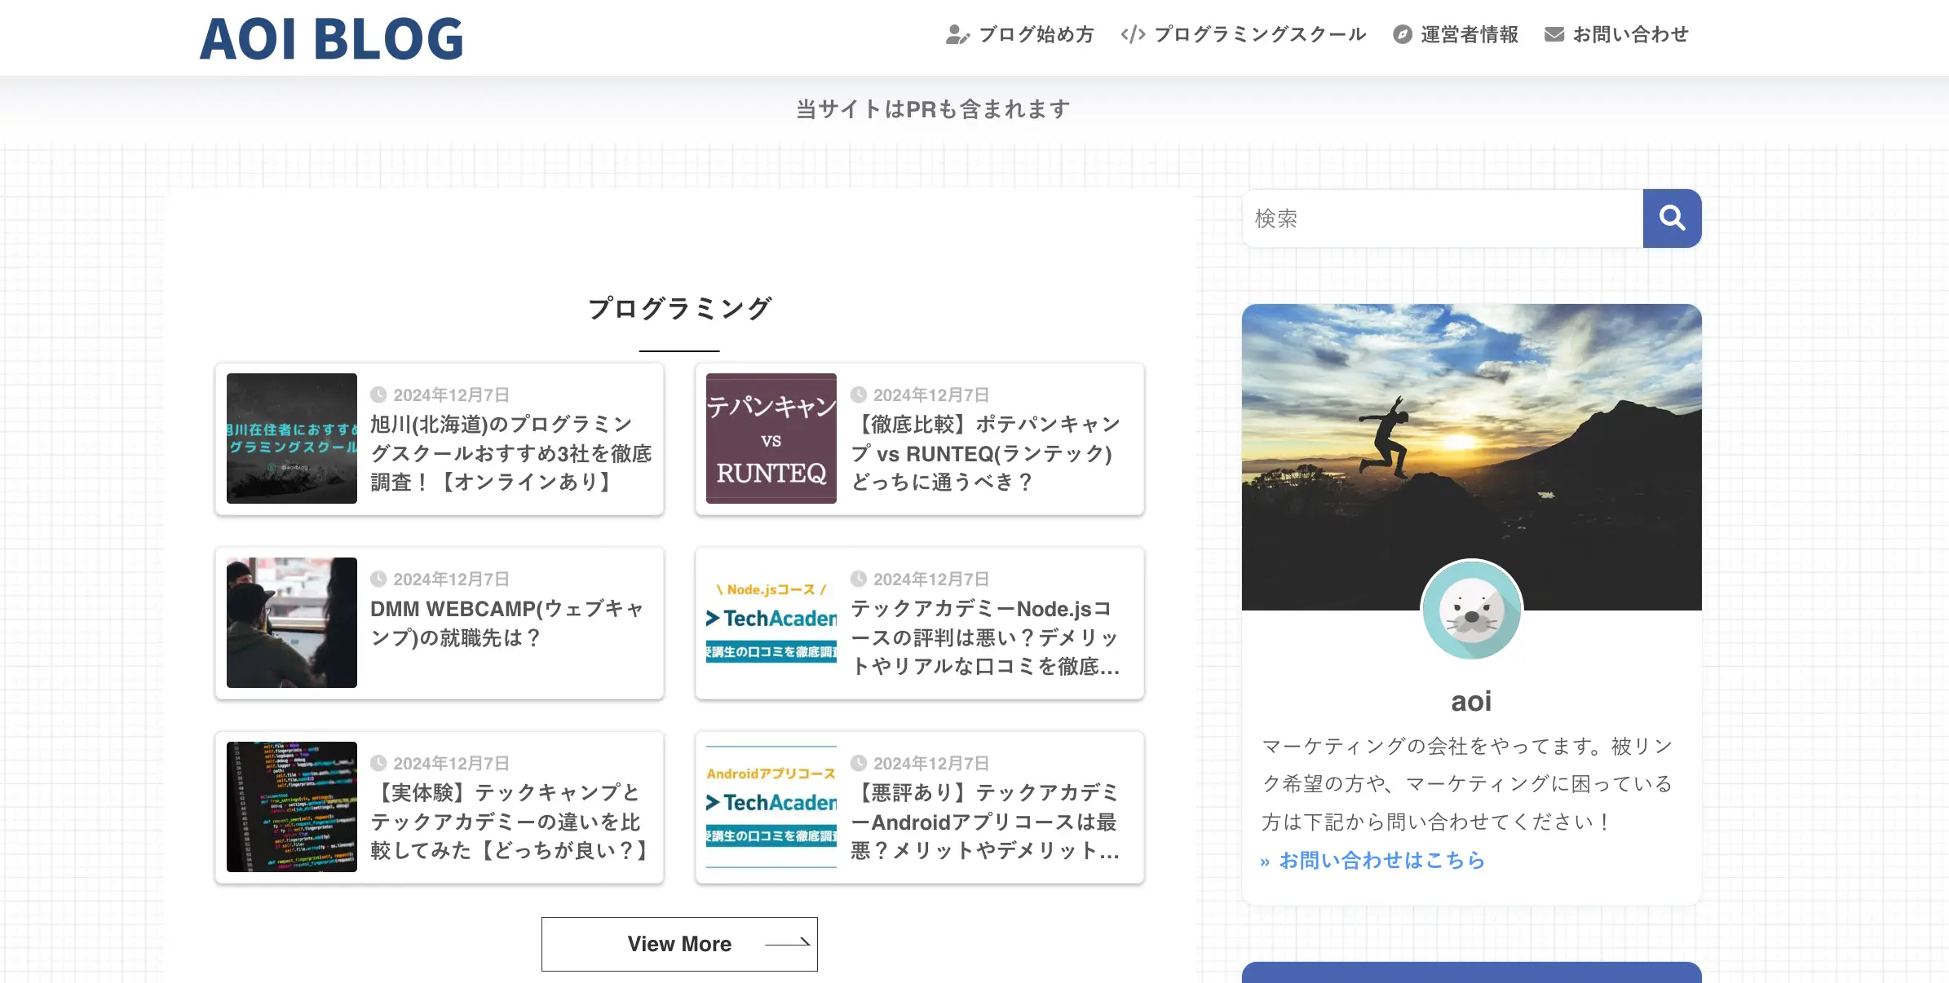The image size is (1949, 983).
Task: Open the お問い合わせ navigation link
Action: click(x=1631, y=34)
